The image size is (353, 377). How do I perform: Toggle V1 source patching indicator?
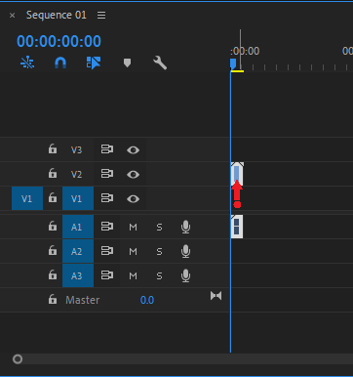click(27, 198)
